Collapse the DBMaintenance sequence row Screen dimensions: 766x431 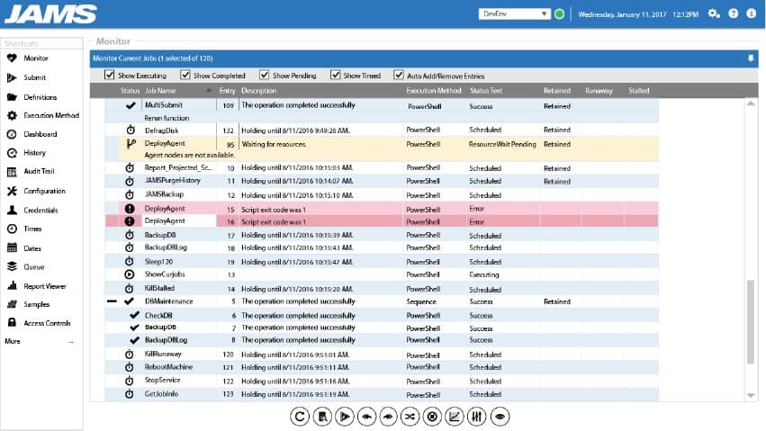pyautogui.click(x=112, y=302)
